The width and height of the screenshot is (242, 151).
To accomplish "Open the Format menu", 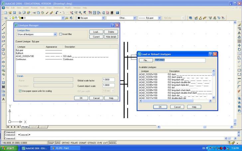I will click(x=34, y=8).
